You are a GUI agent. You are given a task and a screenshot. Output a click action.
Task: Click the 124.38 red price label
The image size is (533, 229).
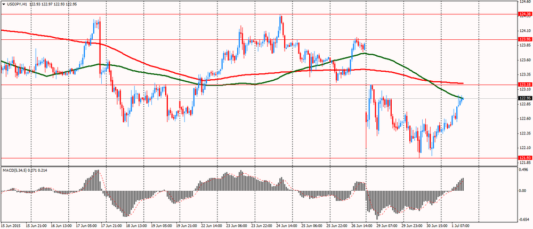(525, 14)
